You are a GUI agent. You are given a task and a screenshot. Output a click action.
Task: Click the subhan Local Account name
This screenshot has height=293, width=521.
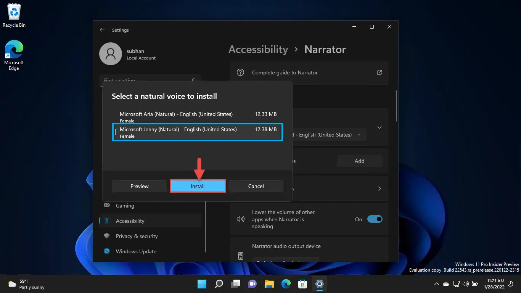coord(141,54)
